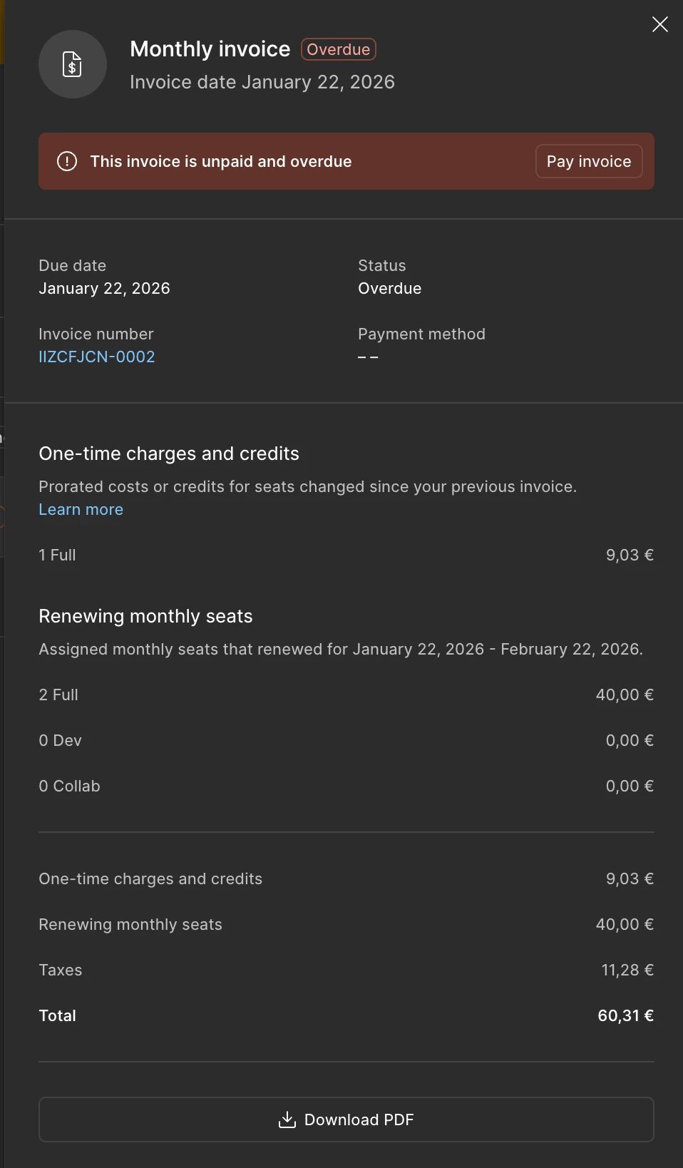This screenshot has width=683, height=1168.
Task: Follow the Learn more link
Action: (x=81, y=509)
